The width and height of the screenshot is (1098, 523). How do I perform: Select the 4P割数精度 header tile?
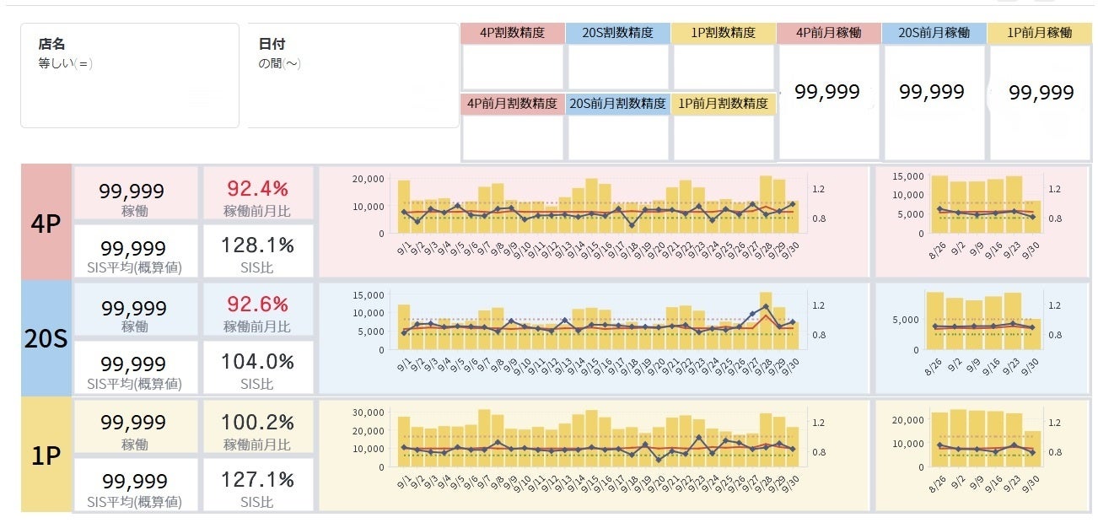click(512, 34)
